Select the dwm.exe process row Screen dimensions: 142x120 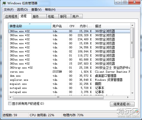point(69,76)
